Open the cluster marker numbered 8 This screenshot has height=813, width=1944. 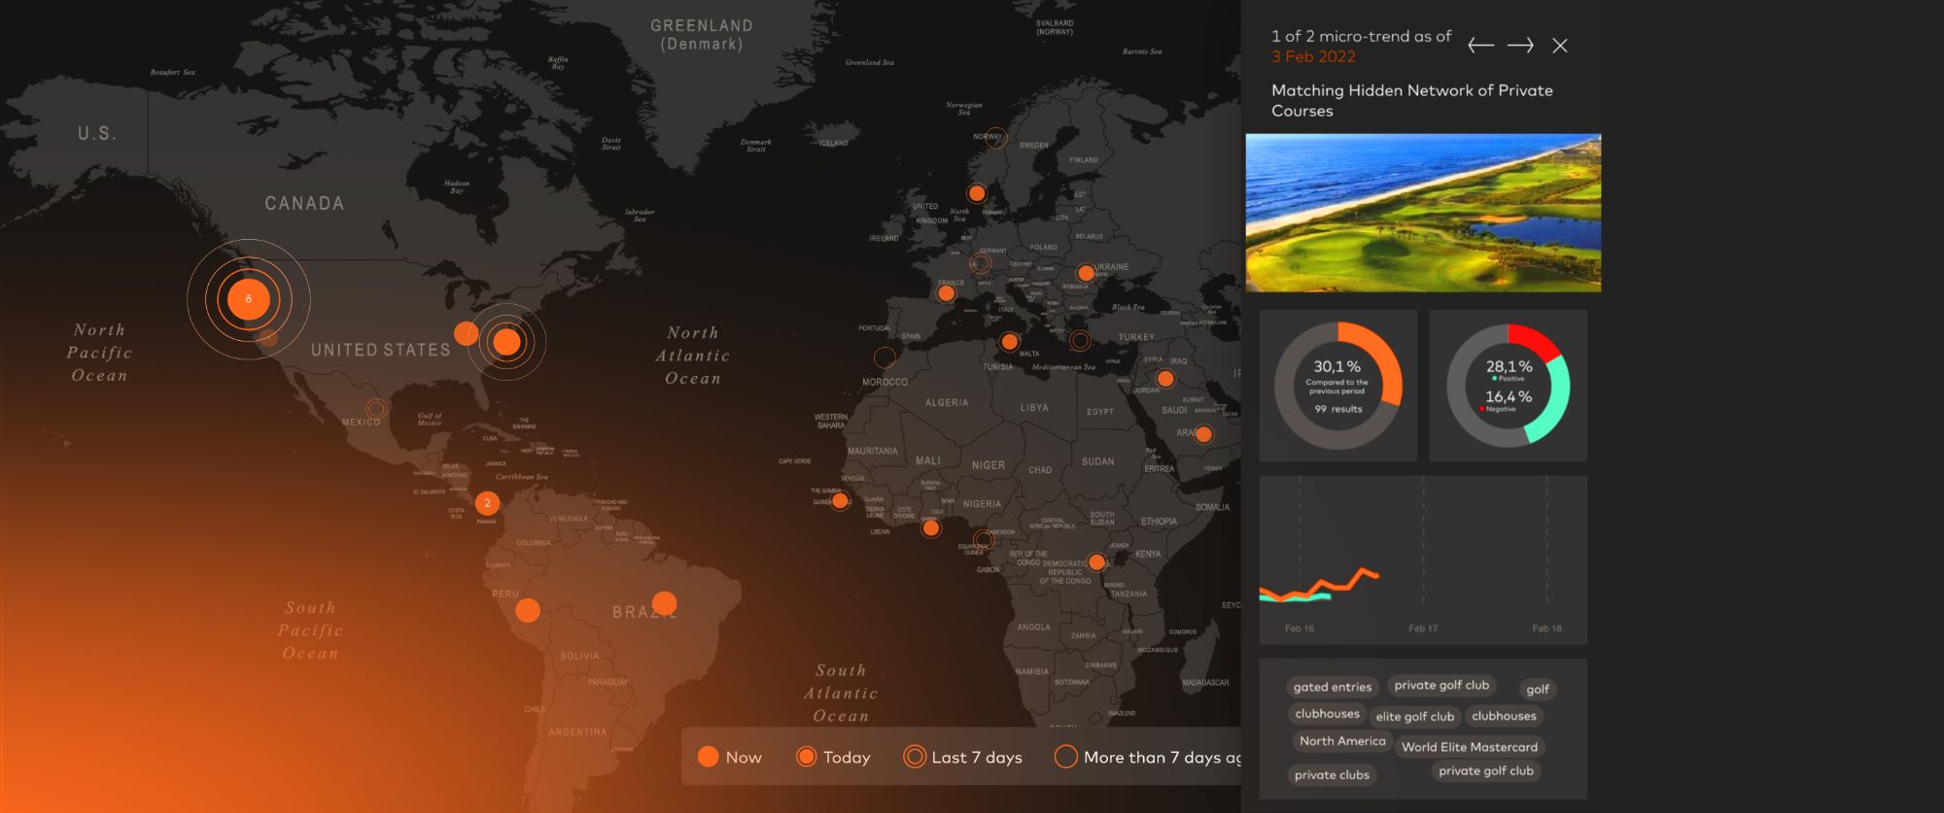pyautogui.click(x=249, y=299)
